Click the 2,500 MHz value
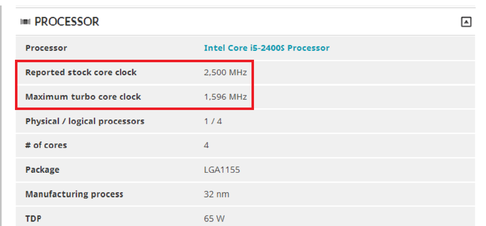The image size is (486, 226). point(226,72)
